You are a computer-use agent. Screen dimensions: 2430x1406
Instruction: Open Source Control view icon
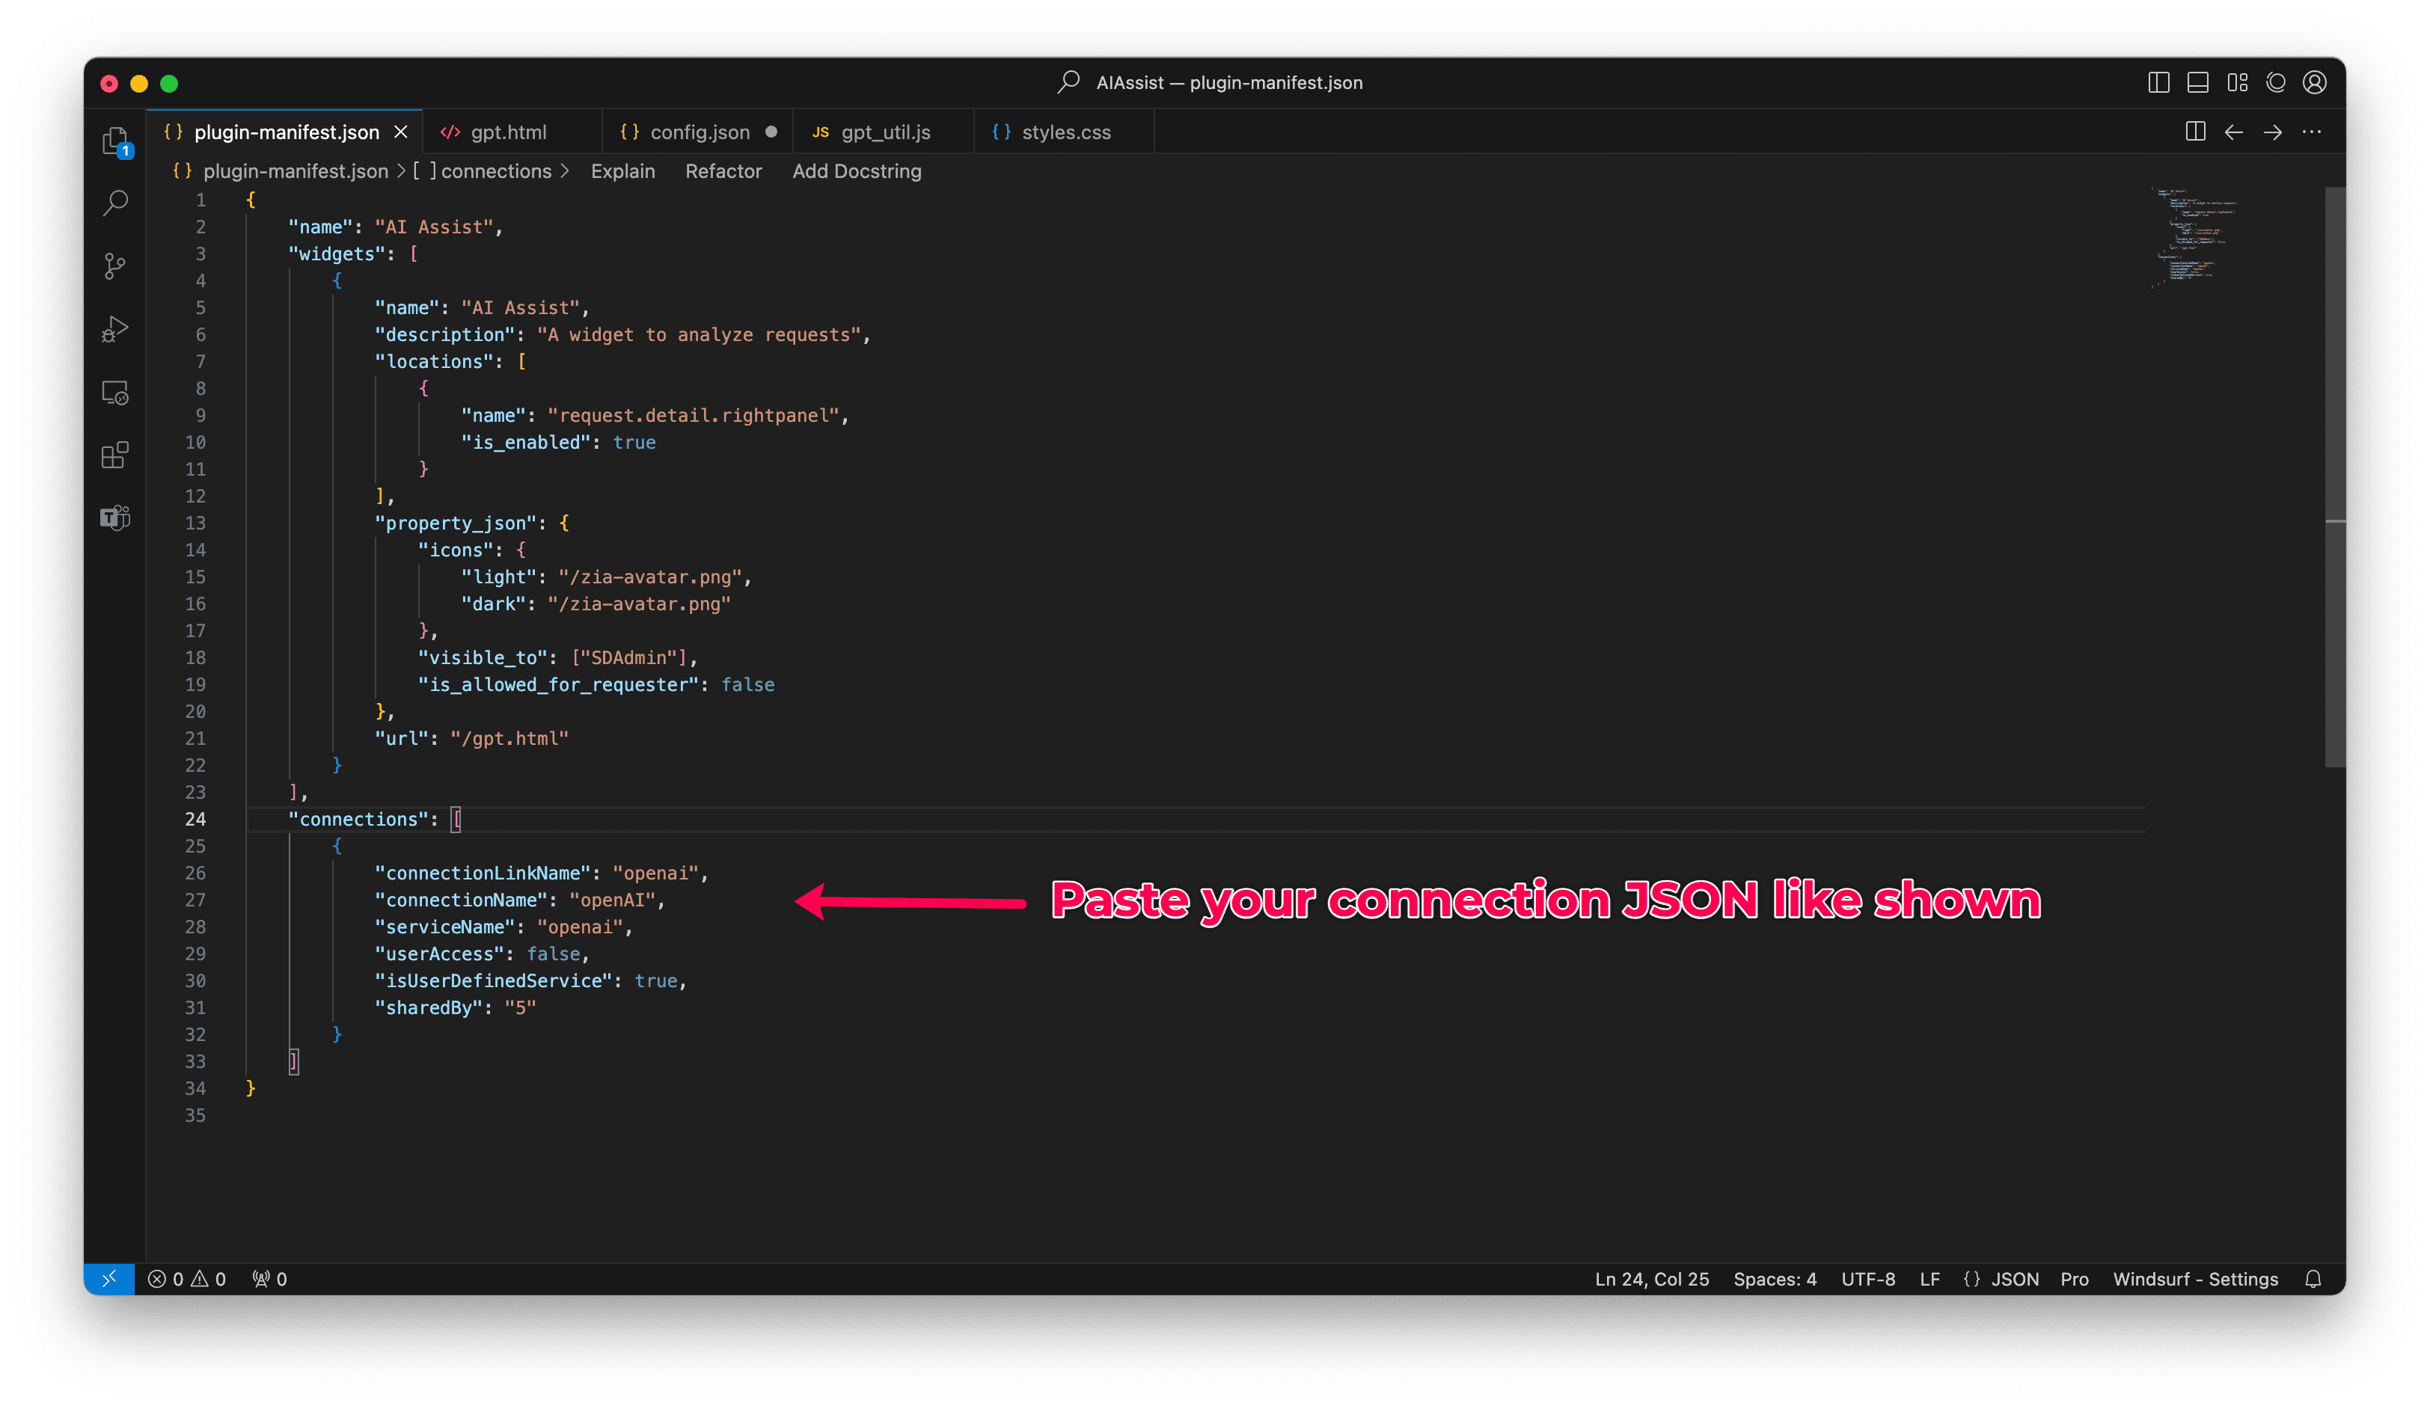[114, 266]
